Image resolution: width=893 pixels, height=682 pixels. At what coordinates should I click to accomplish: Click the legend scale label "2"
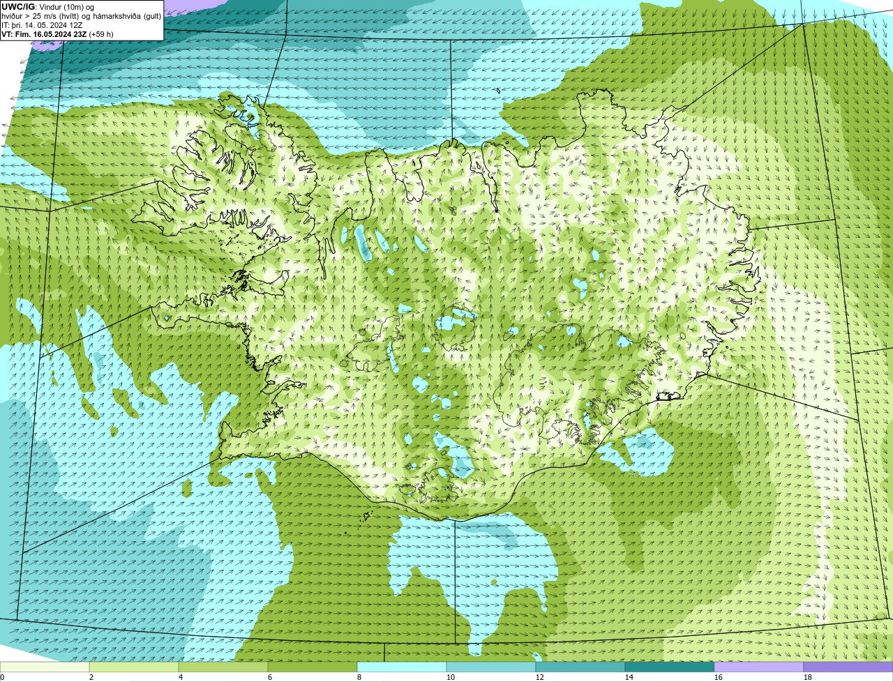91,677
